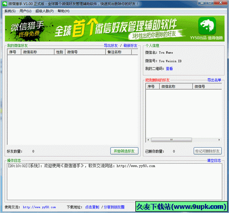Click the 性别 column header
This screenshot has height=213, width=229.
(x=60, y=52)
